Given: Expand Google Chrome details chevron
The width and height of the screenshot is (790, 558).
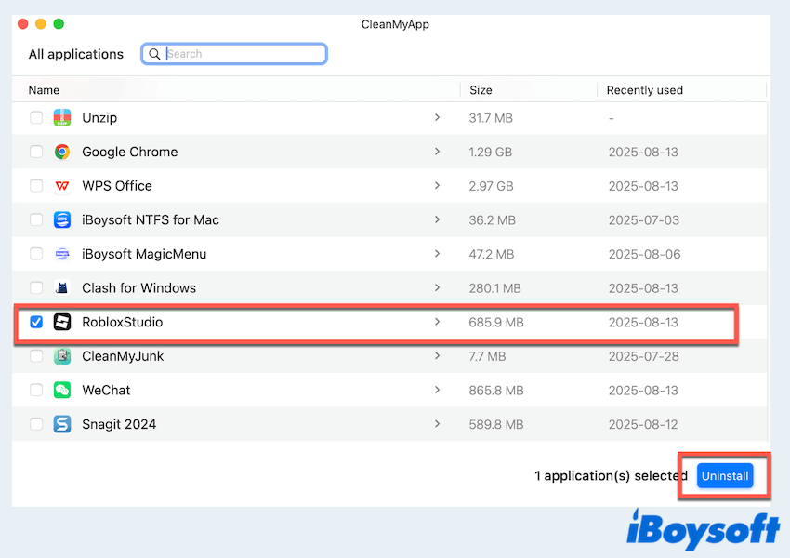Looking at the screenshot, I should (x=437, y=152).
